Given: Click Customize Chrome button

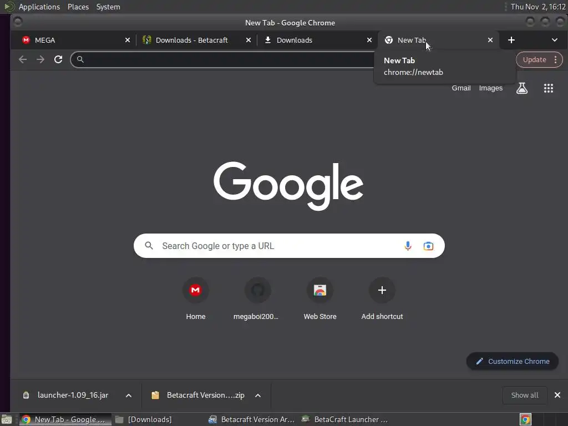Looking at the screenshot, I should tap(512, 361).
